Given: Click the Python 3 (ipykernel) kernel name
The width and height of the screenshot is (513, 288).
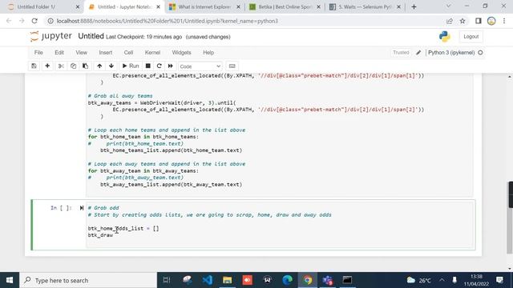Looking at the screenshot, I should tap(451, 53).
